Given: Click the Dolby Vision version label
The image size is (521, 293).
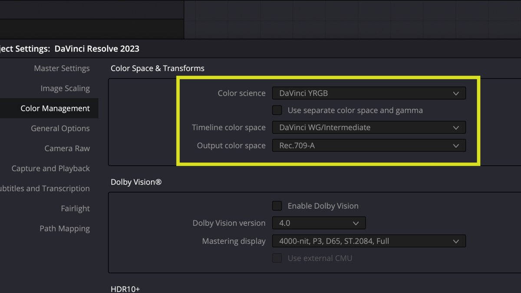Looking at the screenshot, I should (229, 223).
